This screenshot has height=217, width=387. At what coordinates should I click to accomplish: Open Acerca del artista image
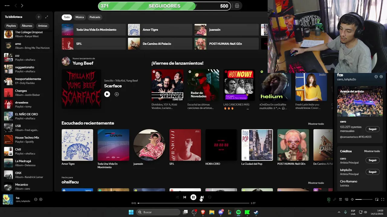[360, 102]
